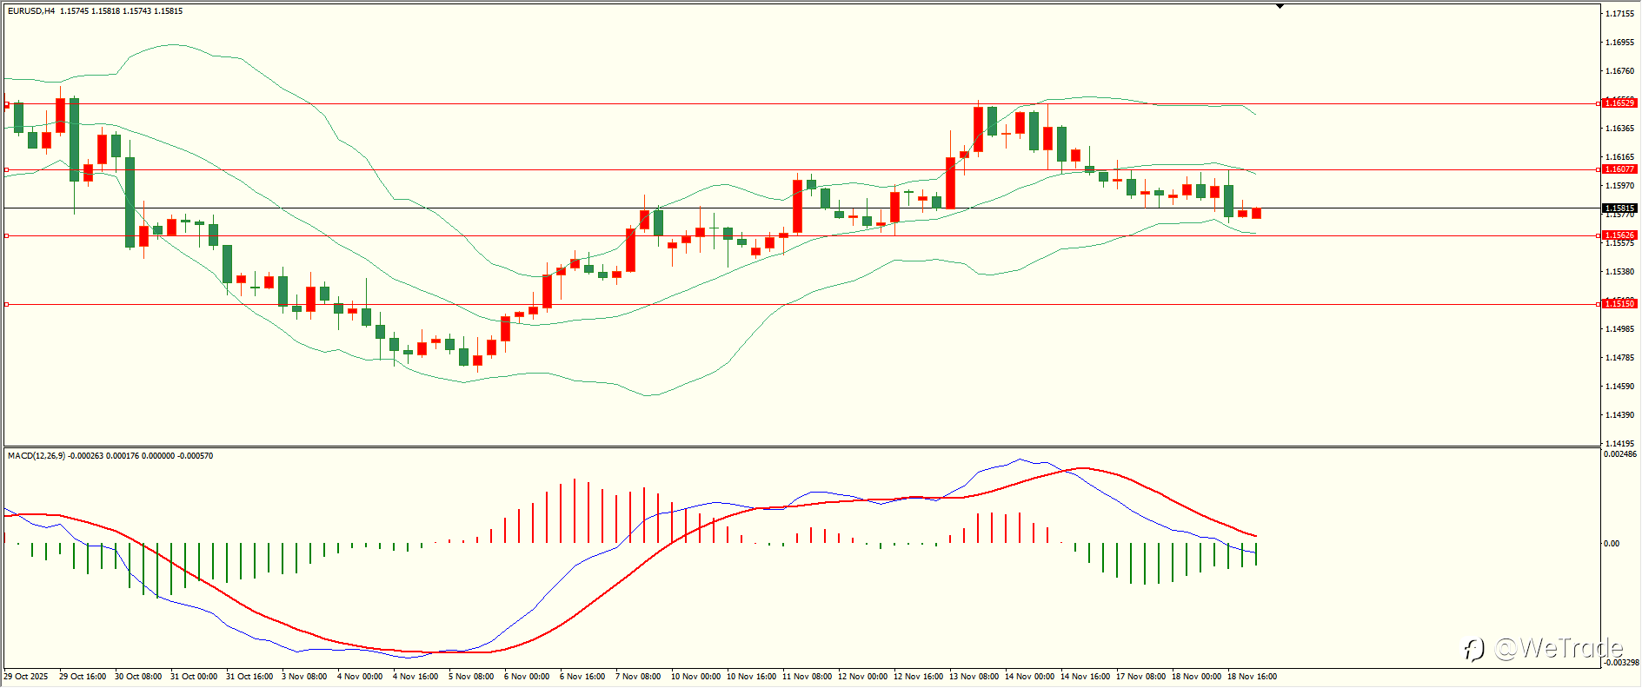Click the 4 Nov 00:00 time label
The height and width of the screenshot is (688, 1642).
[360, 677]
